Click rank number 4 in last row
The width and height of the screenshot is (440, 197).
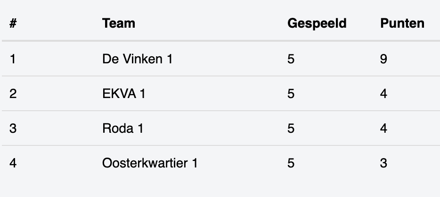[13, 163]
